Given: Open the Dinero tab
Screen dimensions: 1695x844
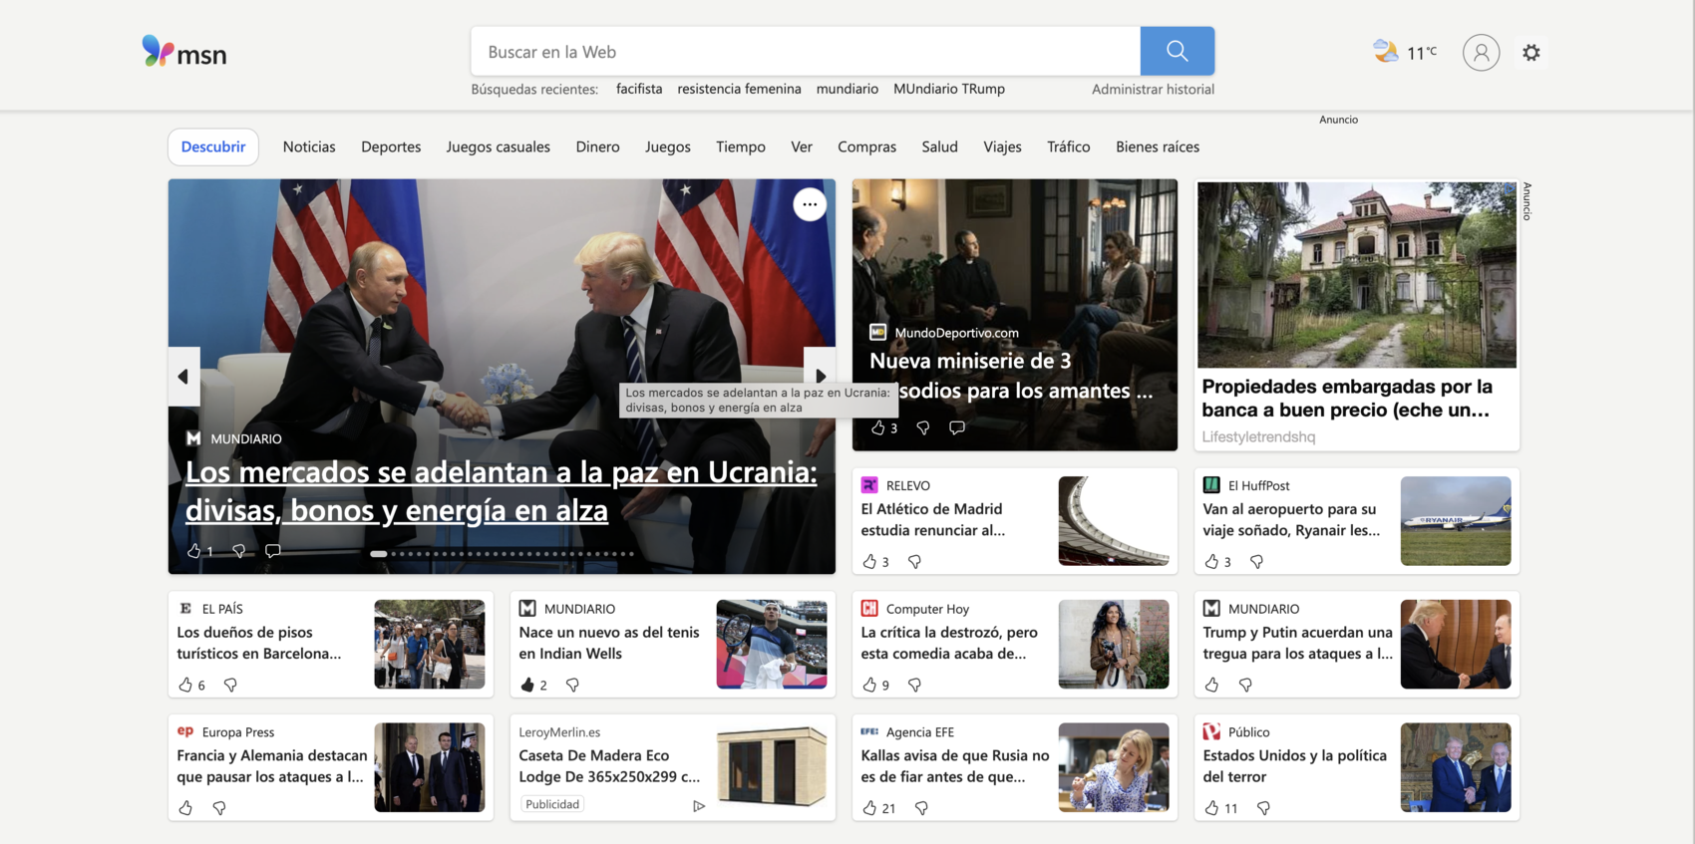Looking at the screenshot, I should (597, 146).
